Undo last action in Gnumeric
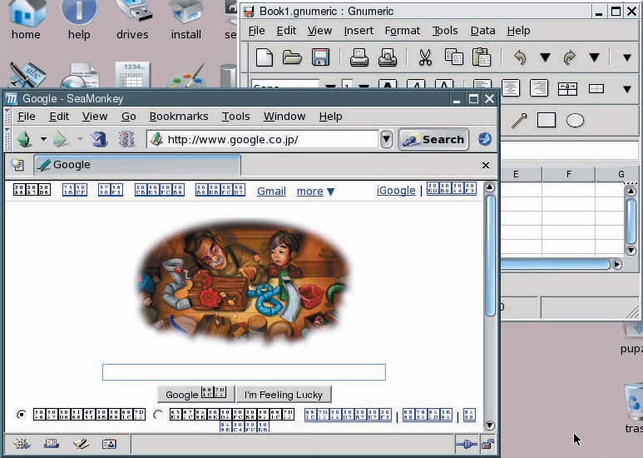The image size is (643, 458). pos(520,57)
